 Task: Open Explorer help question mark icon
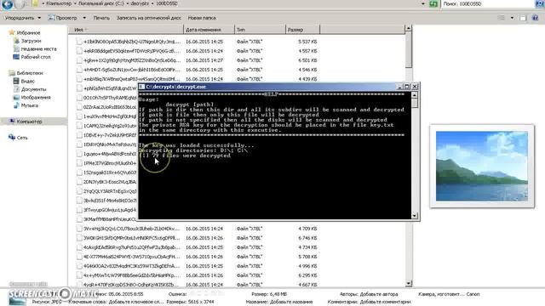click(535, 18)
